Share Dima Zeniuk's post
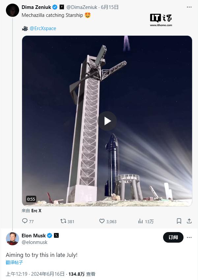 189,221
